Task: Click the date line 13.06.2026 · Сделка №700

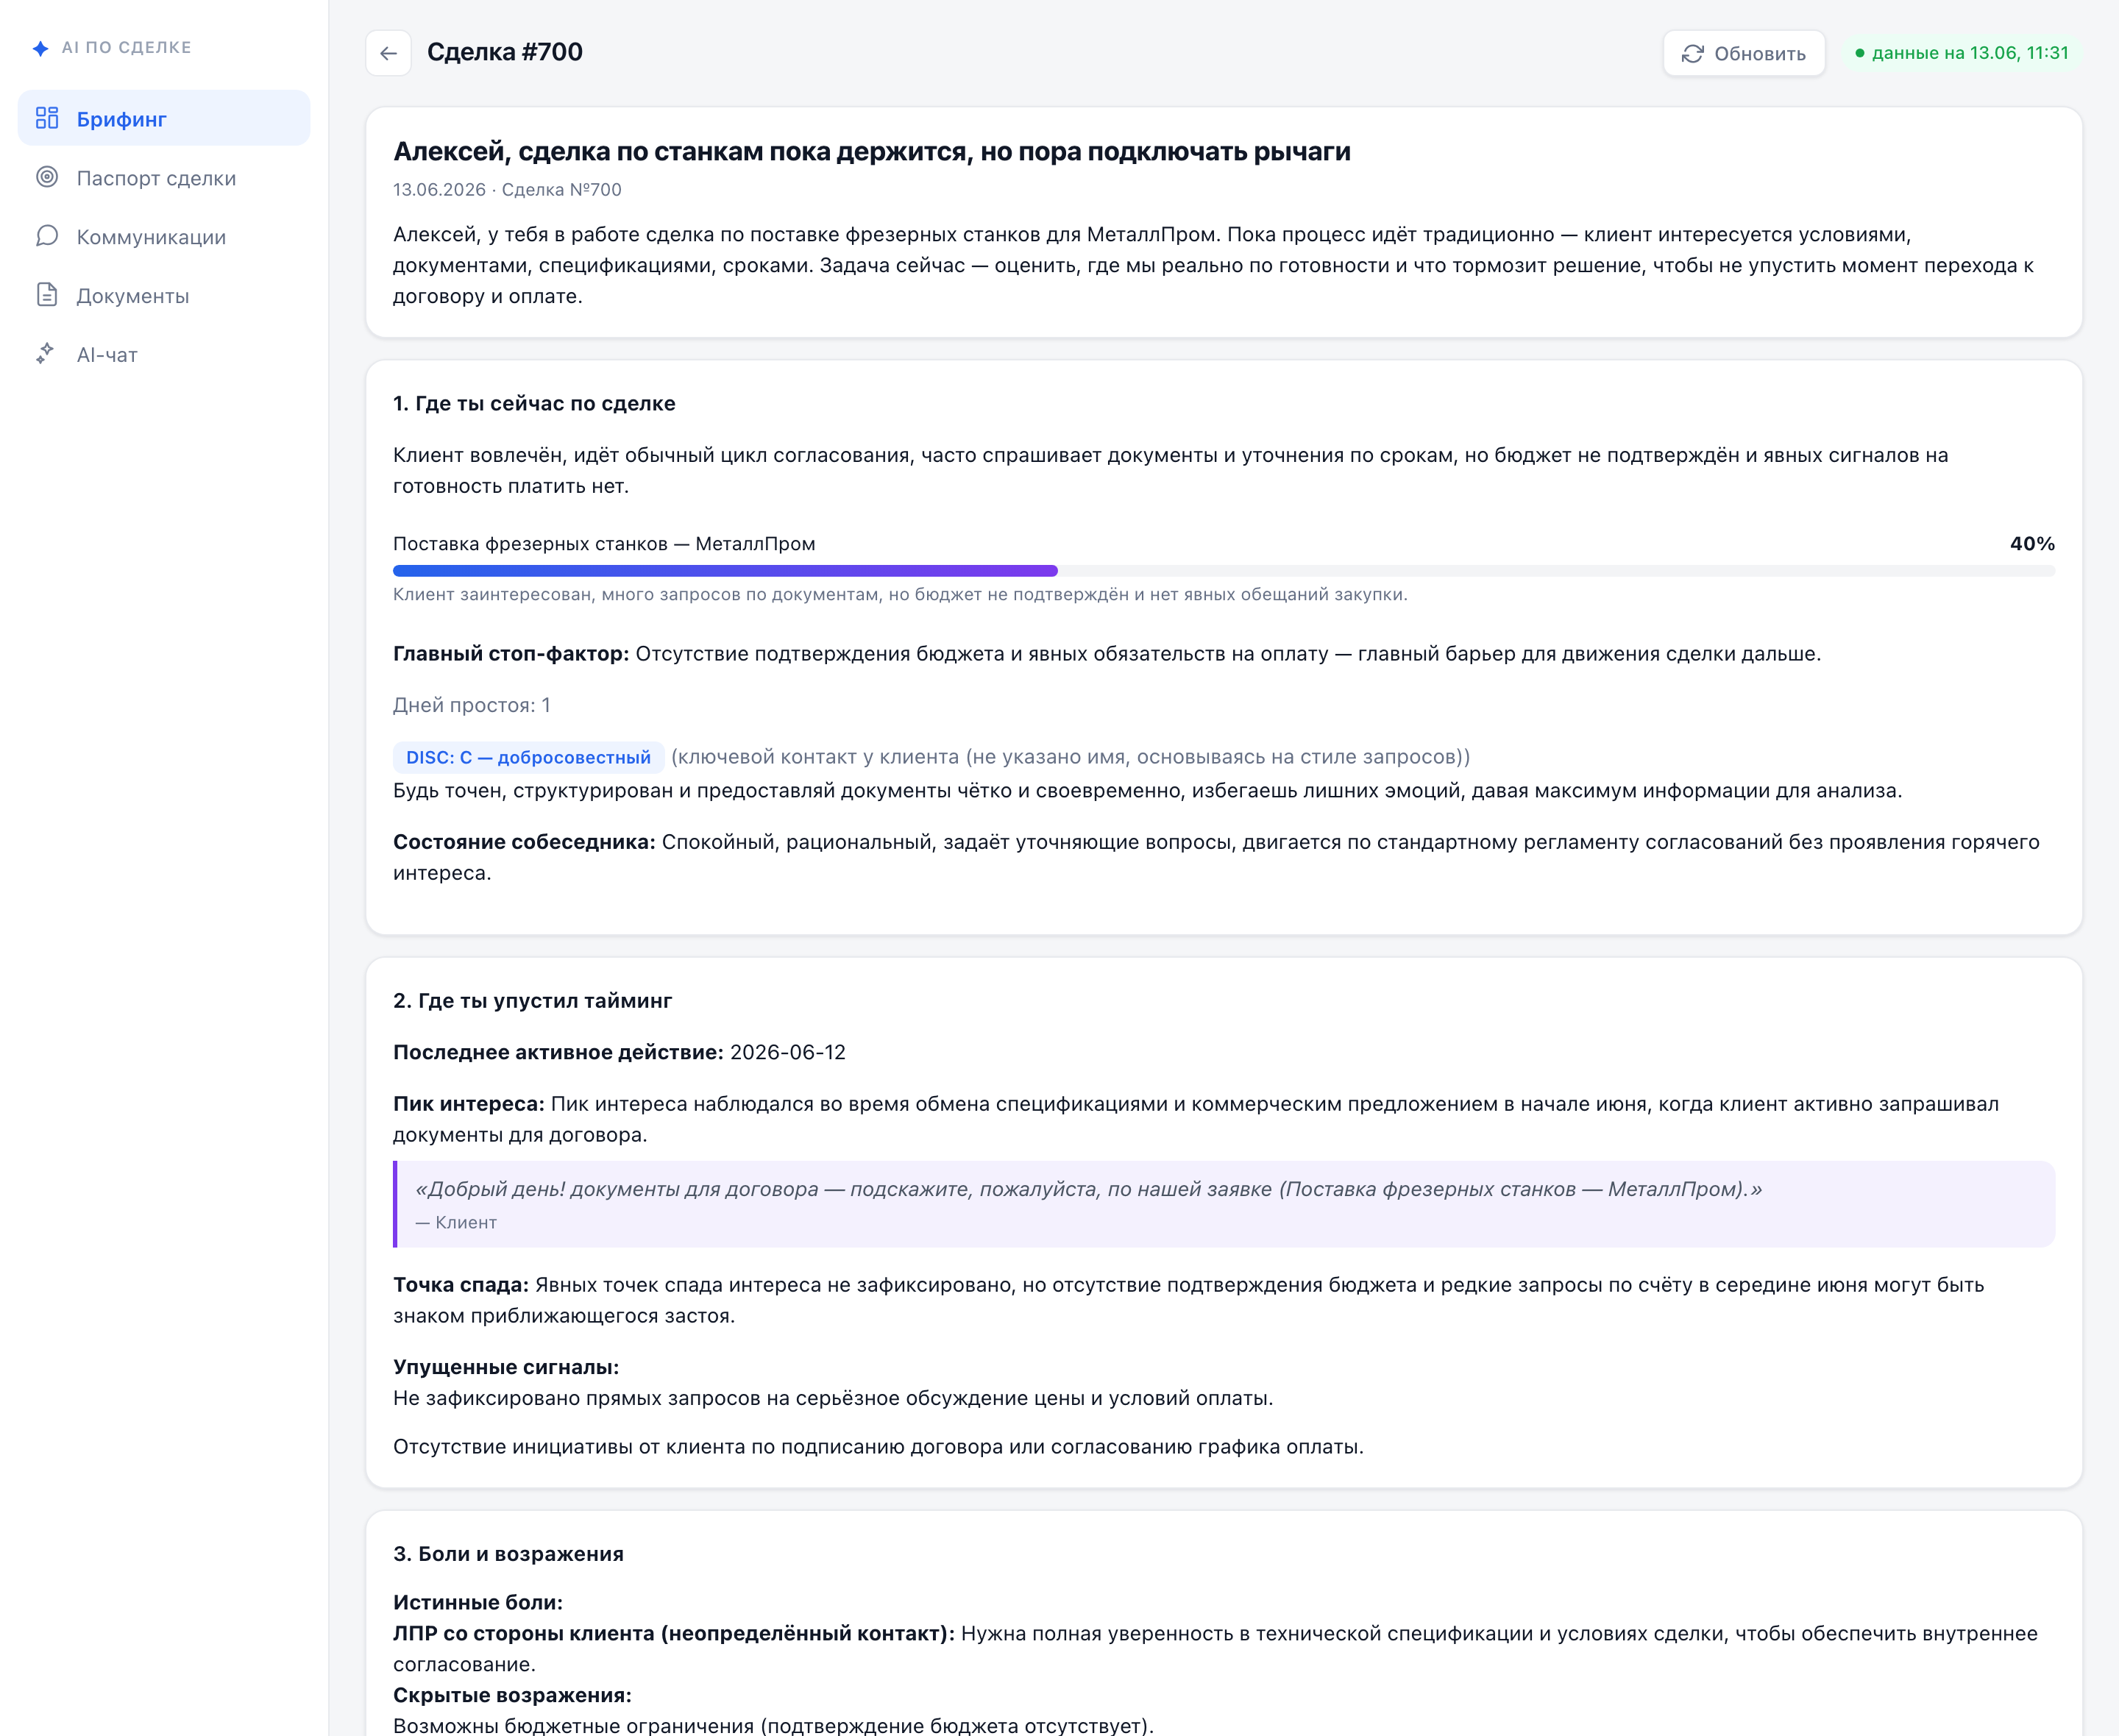Action: (507, 189)
